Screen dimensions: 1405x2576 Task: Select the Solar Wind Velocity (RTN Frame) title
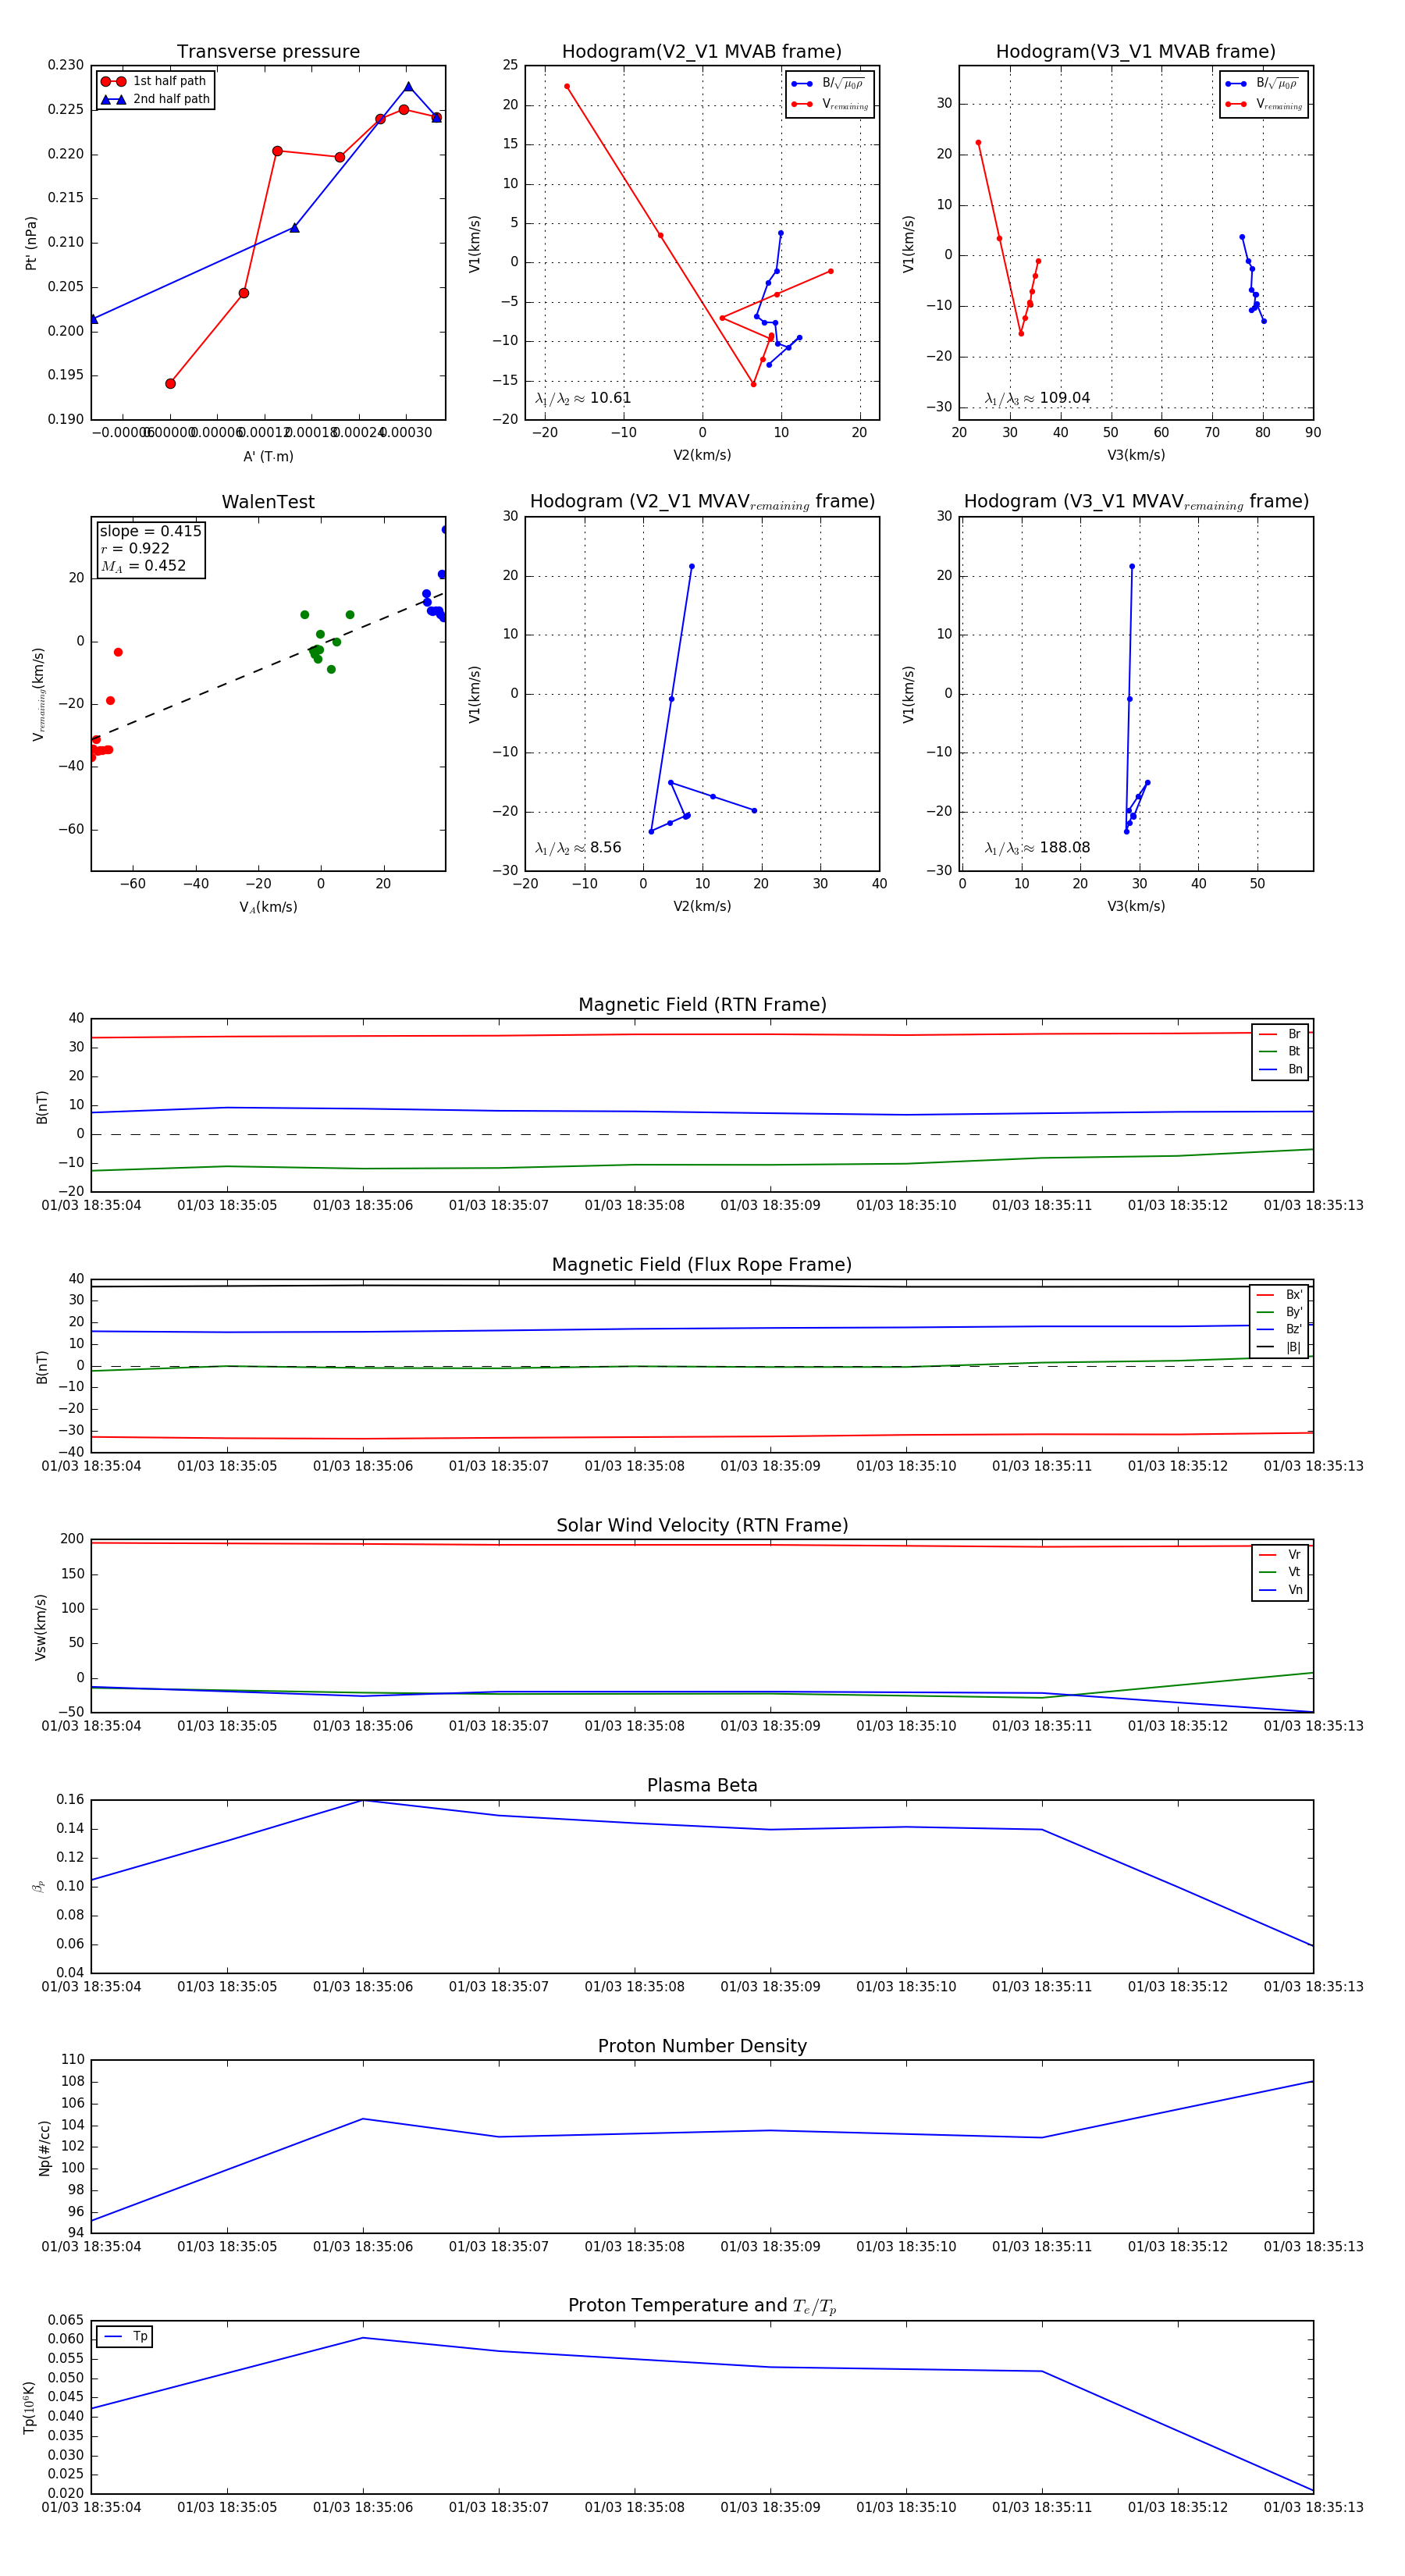pyautogui.click(x=702, y=1525)
